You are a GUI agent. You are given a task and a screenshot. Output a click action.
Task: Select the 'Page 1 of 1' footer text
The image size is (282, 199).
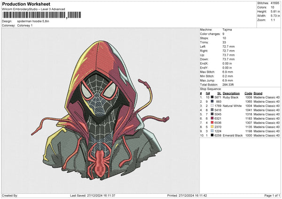click(272, 195)
